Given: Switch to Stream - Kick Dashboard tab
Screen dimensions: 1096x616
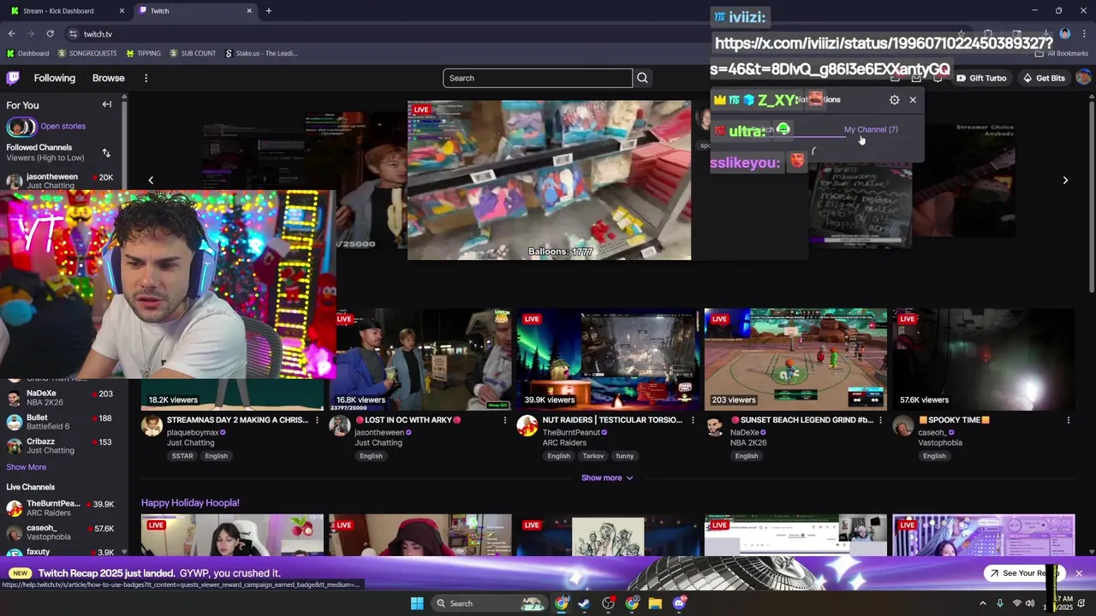Looking at the screenshot, I should tap(65, 11).
